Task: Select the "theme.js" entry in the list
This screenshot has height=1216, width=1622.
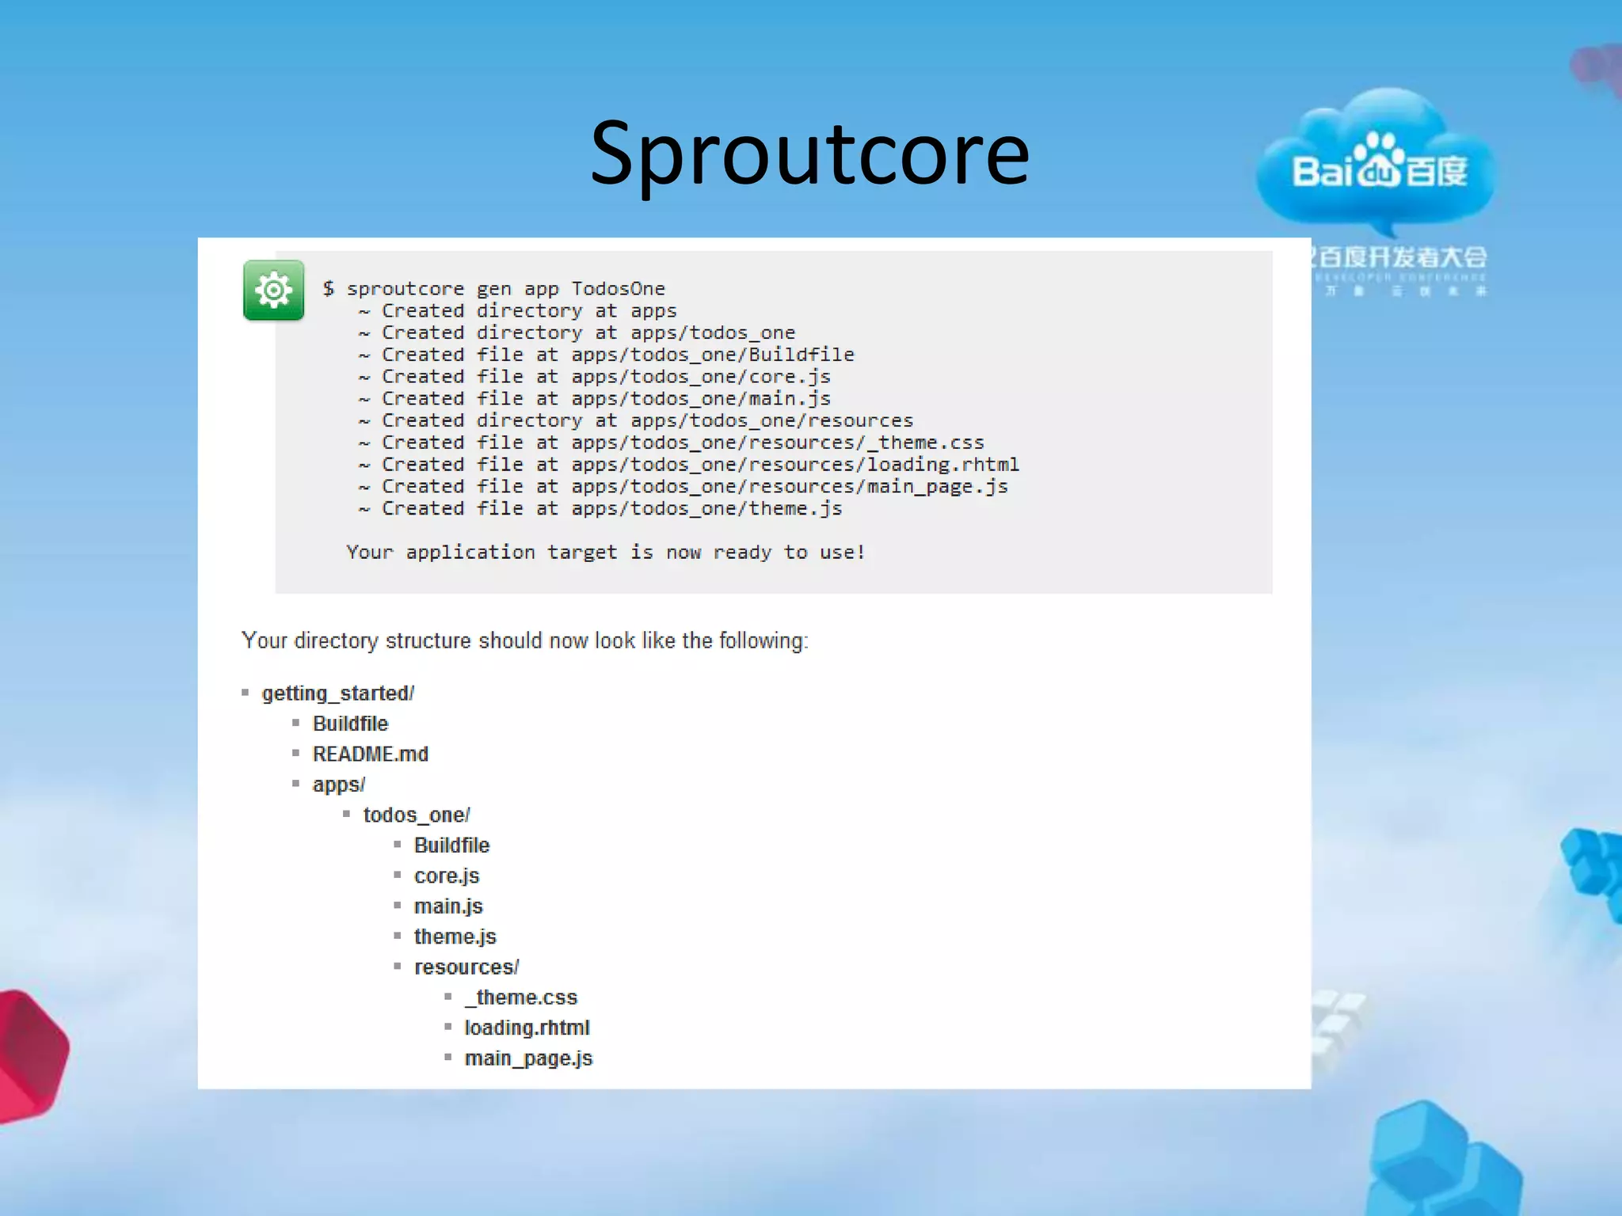Action: coord(455,937)
